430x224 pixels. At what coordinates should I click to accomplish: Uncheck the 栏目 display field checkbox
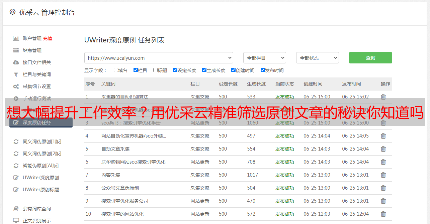click(x=136, y=70)
